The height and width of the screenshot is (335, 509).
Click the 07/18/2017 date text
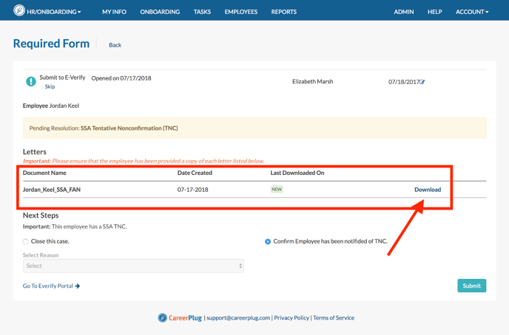tap(404, 82)
